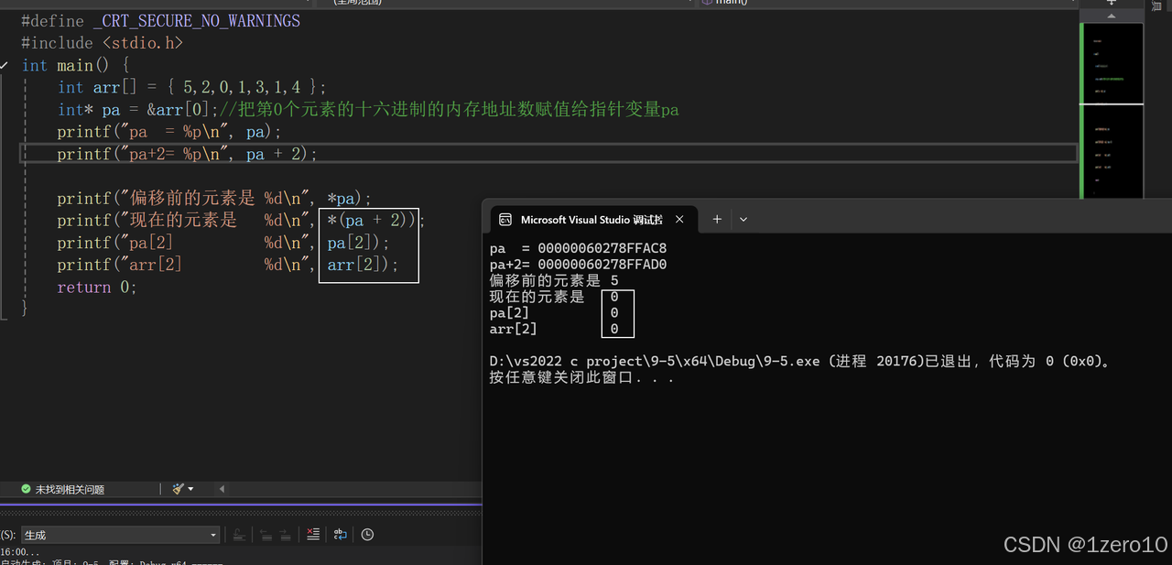Open the output source dropdown showing 生成
1172x565 pixels.
(120, 535)
